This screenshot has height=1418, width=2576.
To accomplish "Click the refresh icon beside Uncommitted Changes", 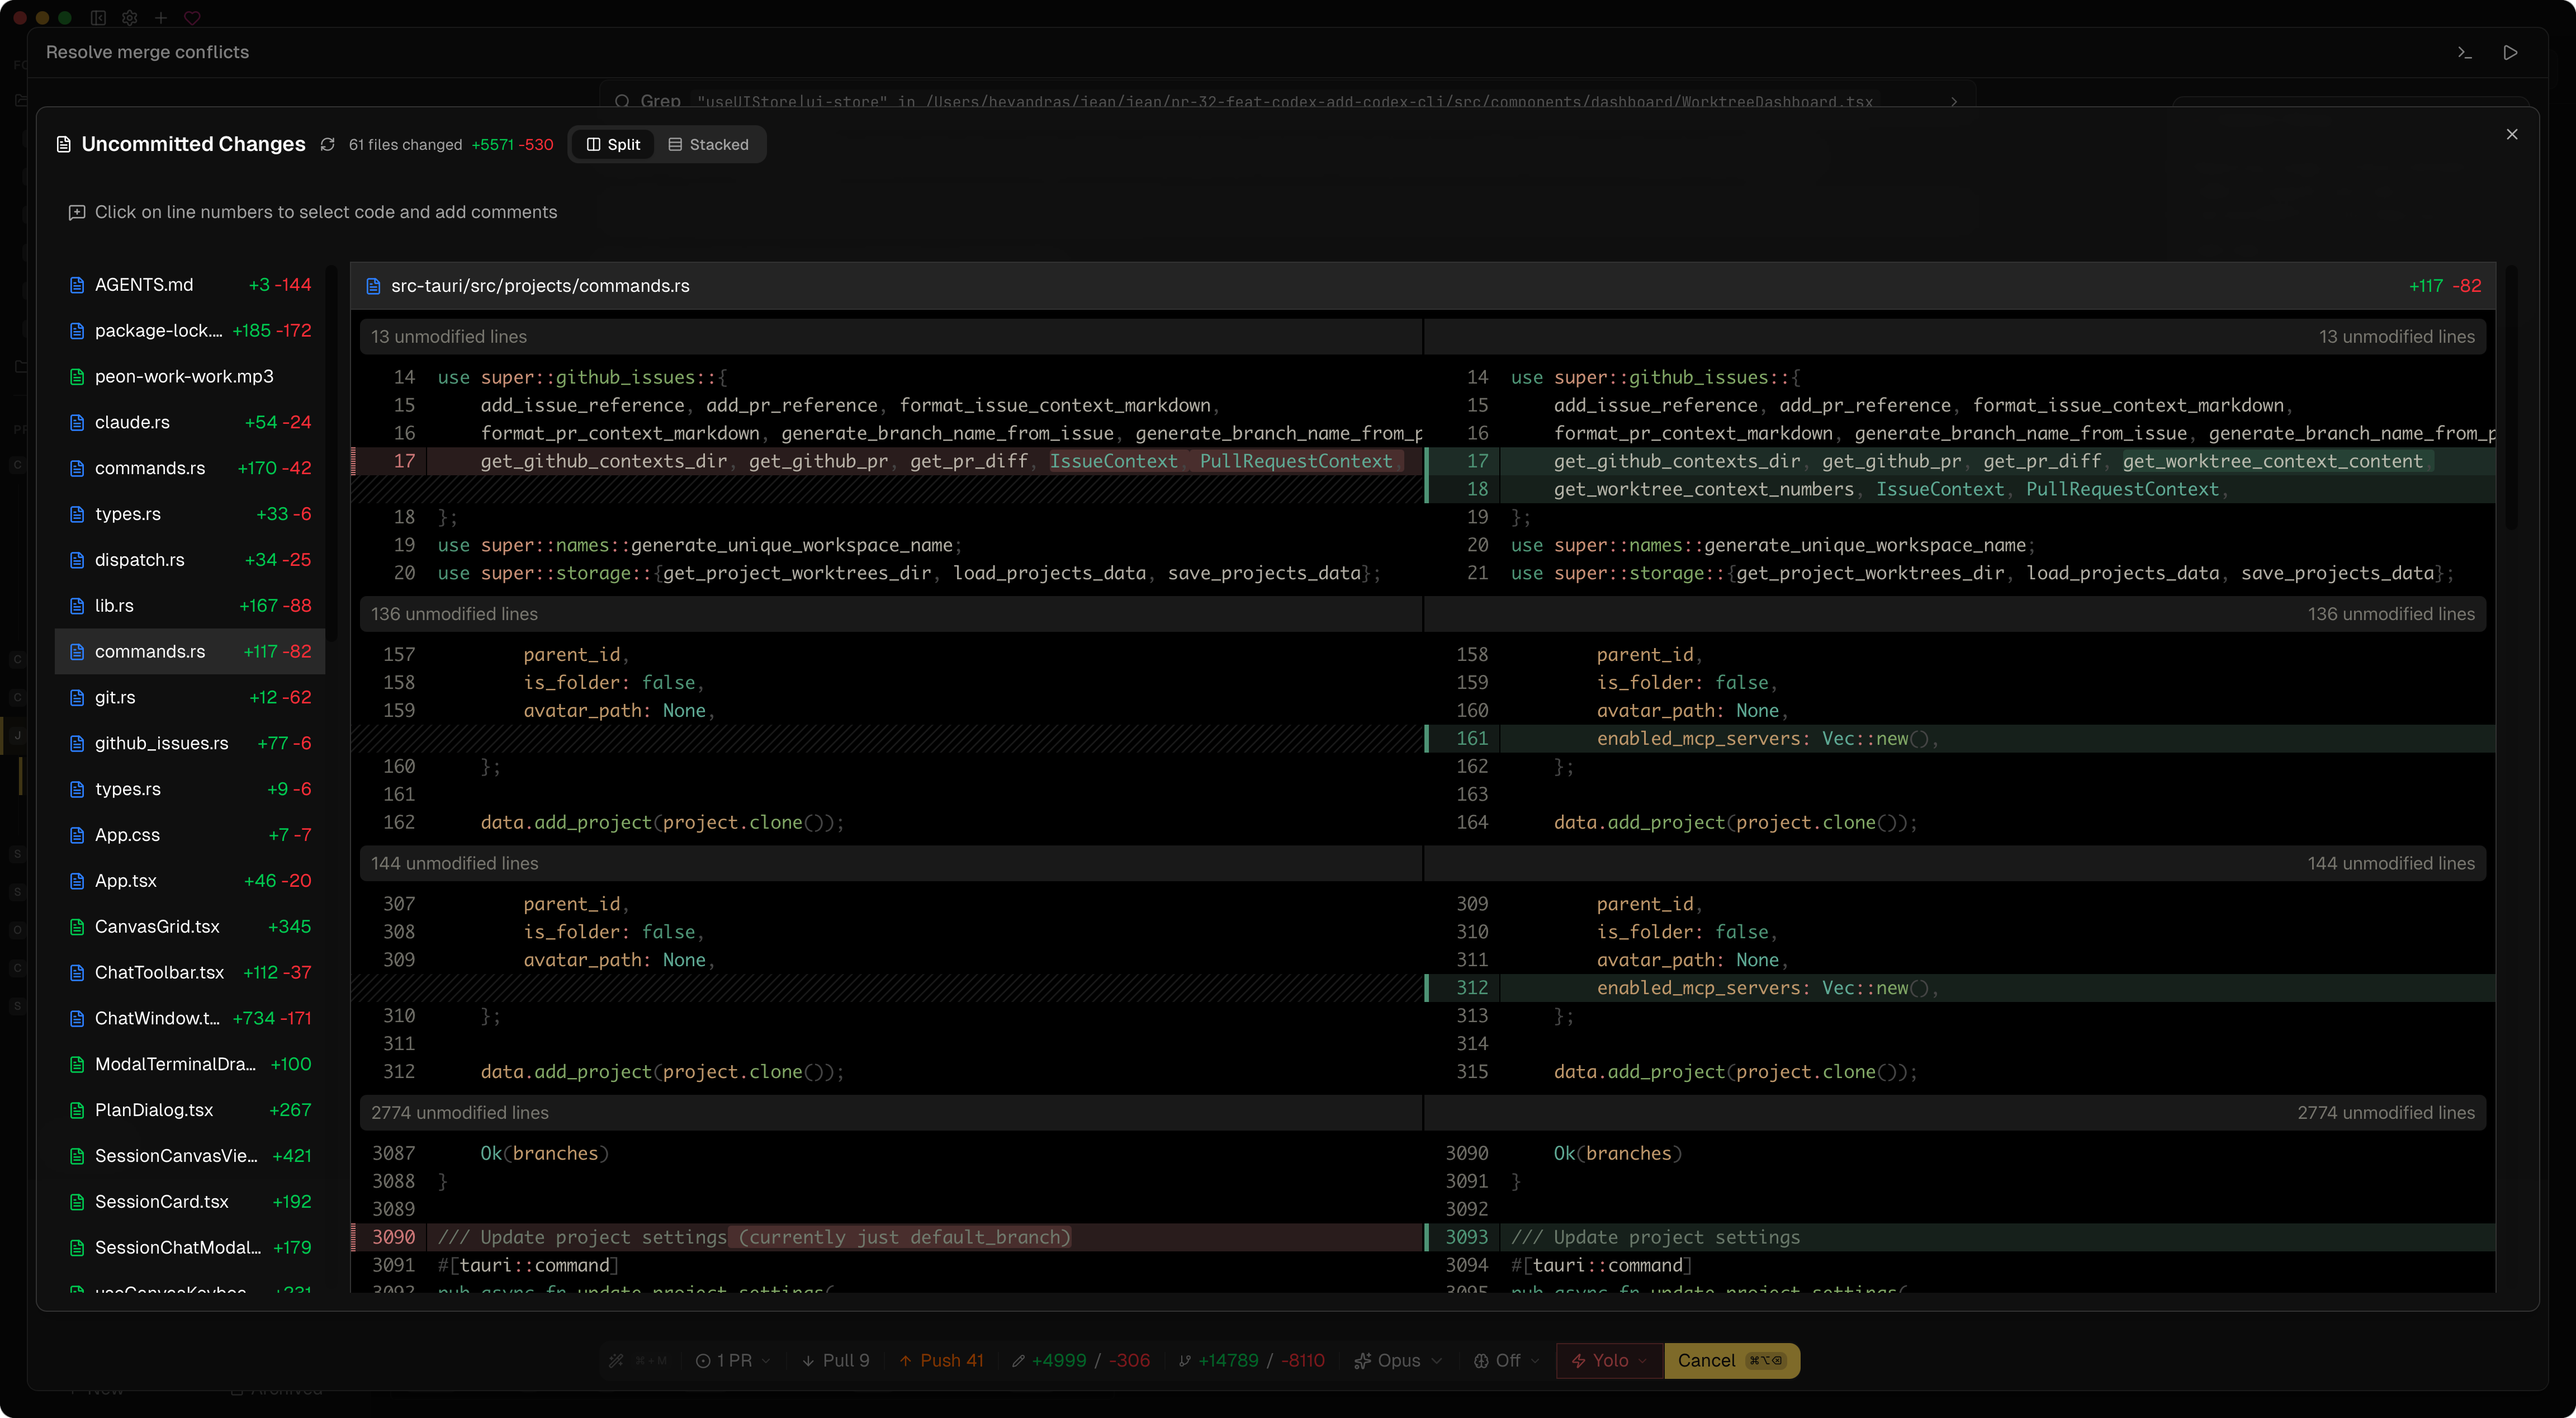I will pyautogui.click(x=327, y=145).
